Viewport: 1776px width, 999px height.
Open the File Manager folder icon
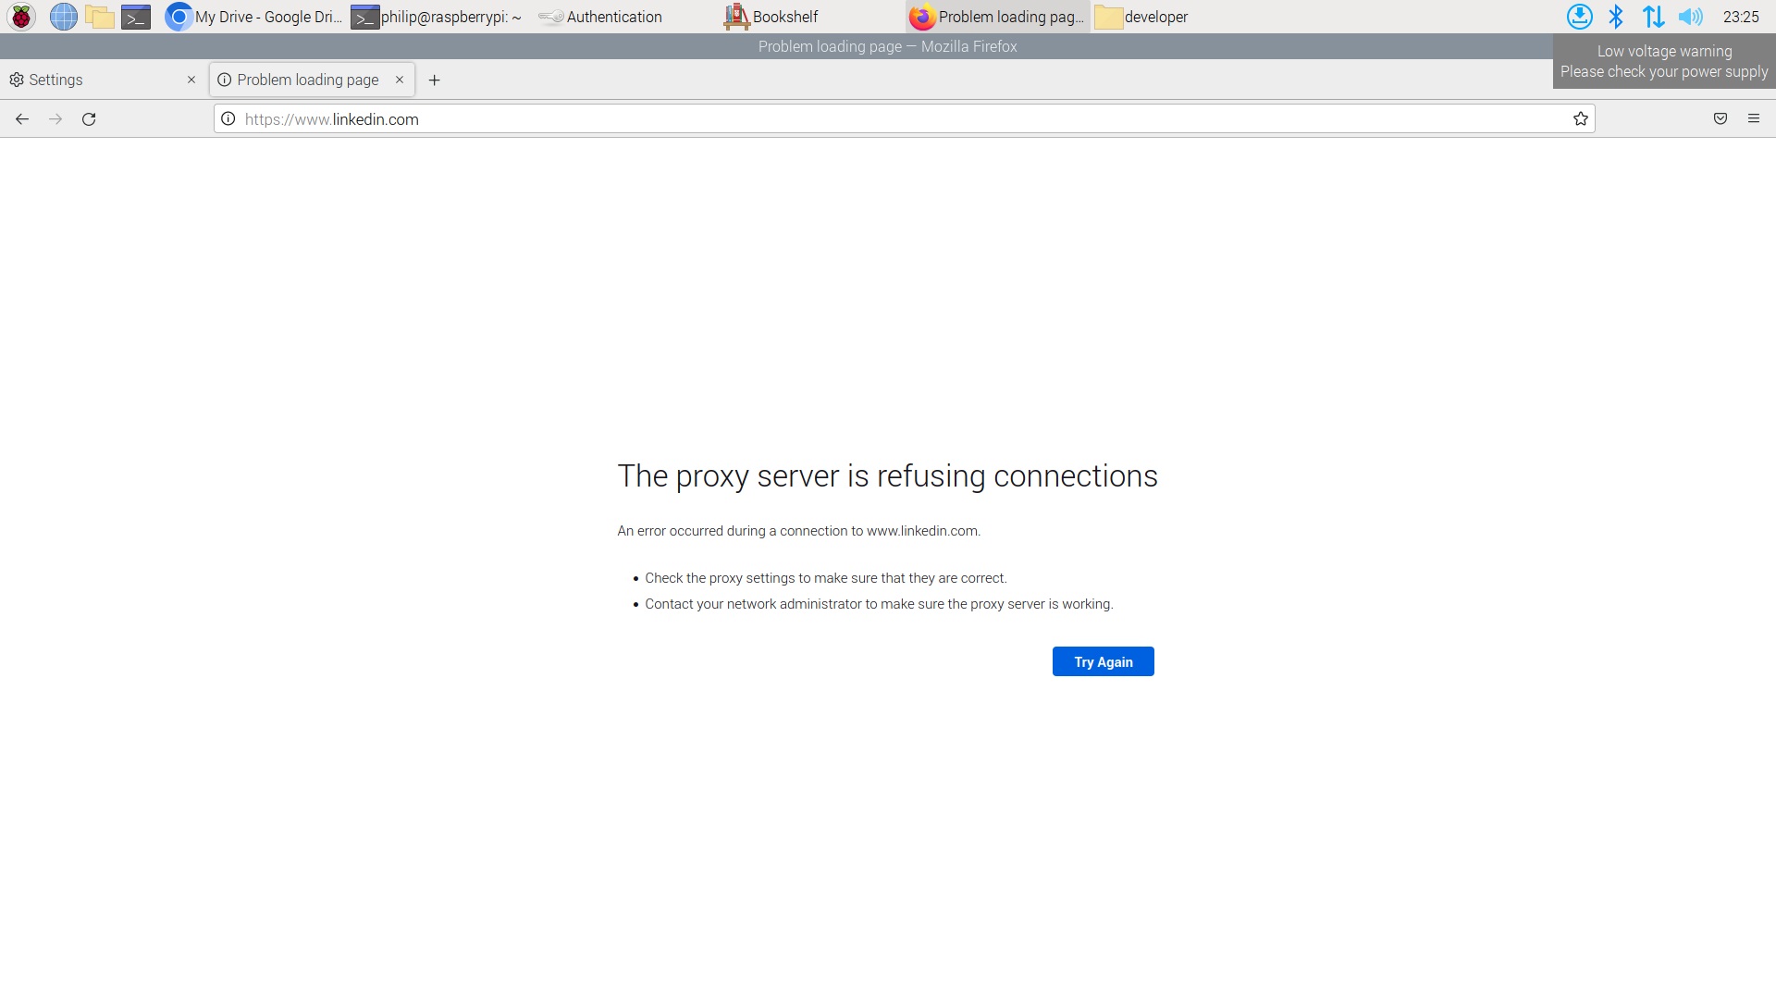(99, 17)
